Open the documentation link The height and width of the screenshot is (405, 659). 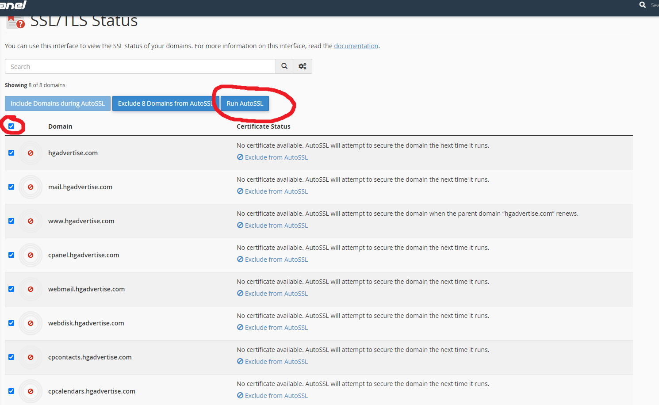click(x=356, y=46)
